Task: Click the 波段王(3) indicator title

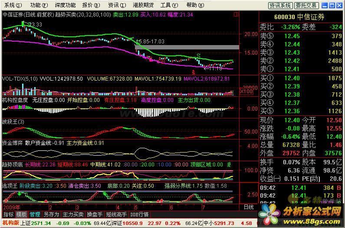Action: point(13,121)
